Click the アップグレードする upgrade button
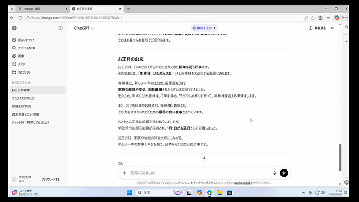This screenshot has width=359, height=202. (x=50, y=180)
